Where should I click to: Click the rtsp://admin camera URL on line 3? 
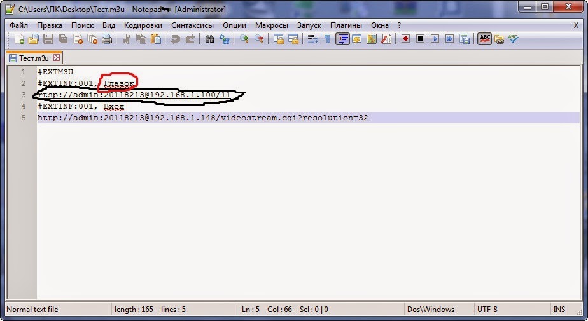tap(134, 95)
